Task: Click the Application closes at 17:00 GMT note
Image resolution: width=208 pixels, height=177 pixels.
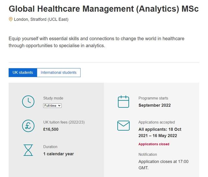Action: pos(163,165)
